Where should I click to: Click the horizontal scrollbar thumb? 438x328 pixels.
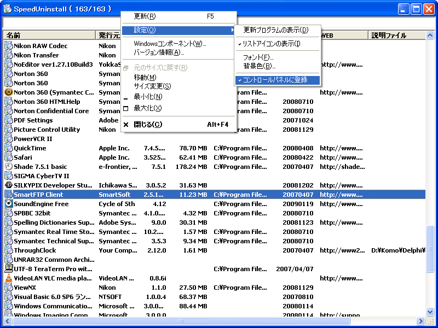[x=181, y=321]
